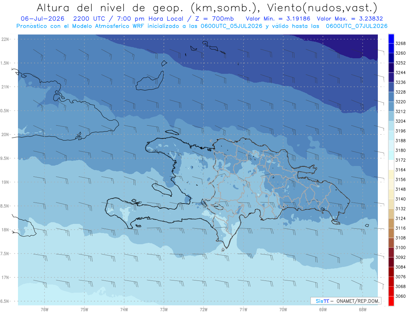Click the '70W' longitude label

[283, 309]
